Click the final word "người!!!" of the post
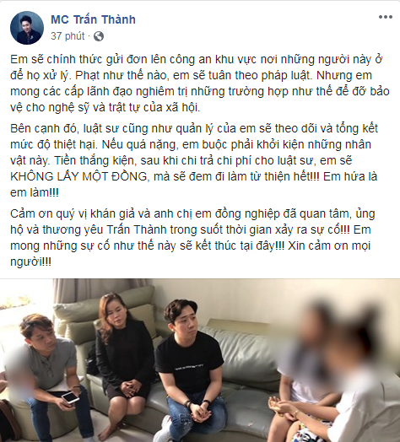This screenshot has width=400, height=442. tap(30, 262)
